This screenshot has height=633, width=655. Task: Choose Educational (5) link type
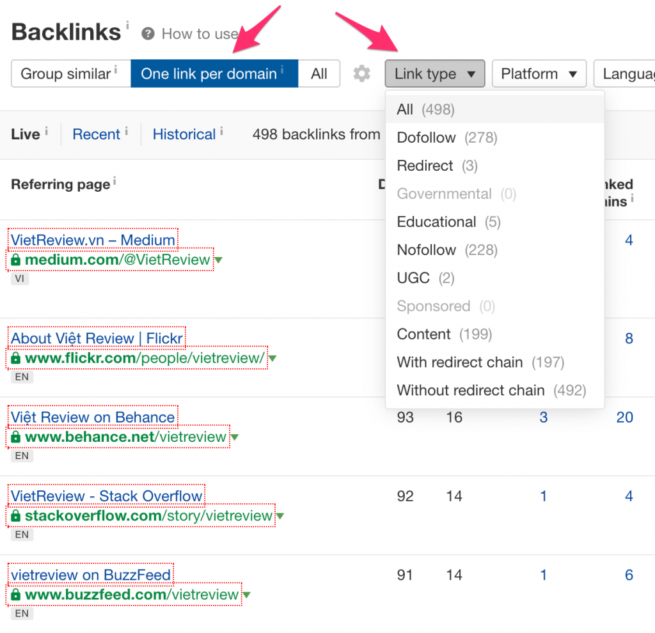[495, 222]
